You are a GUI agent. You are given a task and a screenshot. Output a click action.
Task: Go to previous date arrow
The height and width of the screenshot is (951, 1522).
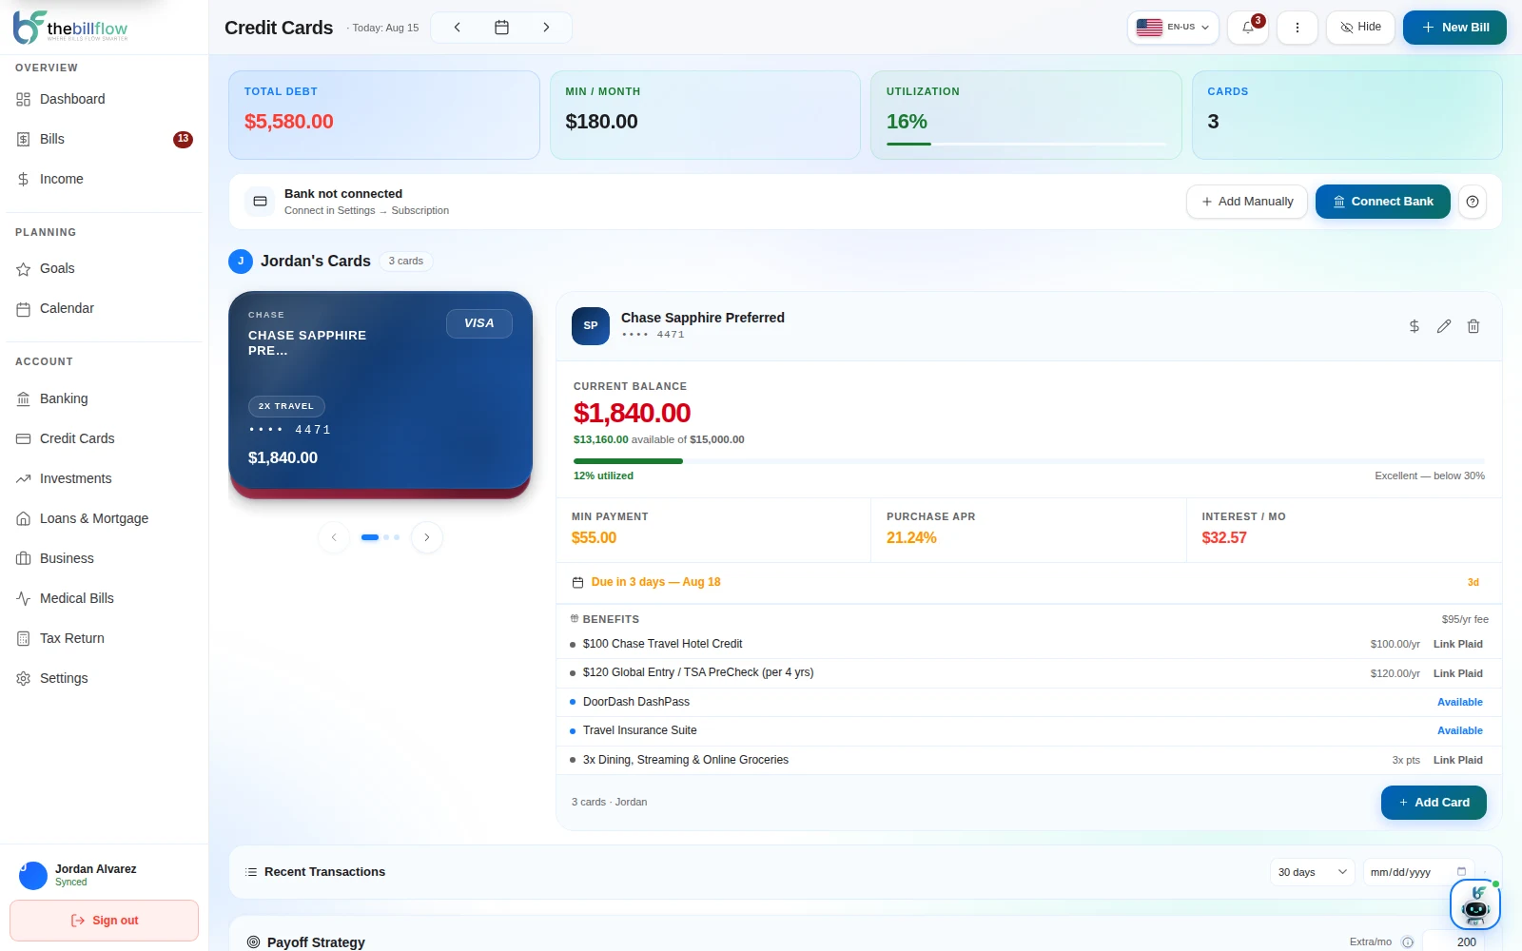(458, 28)
